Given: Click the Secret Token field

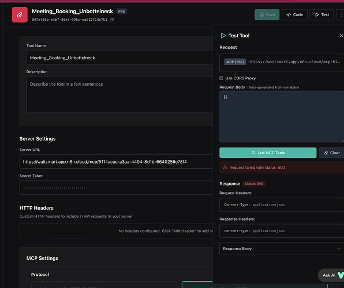Looking at the screenshot, I should click(116, 188).
